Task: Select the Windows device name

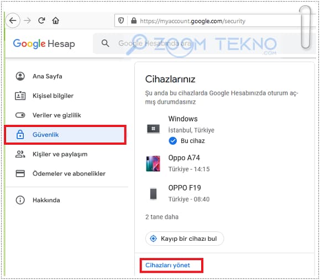Action: pos(183,119)
